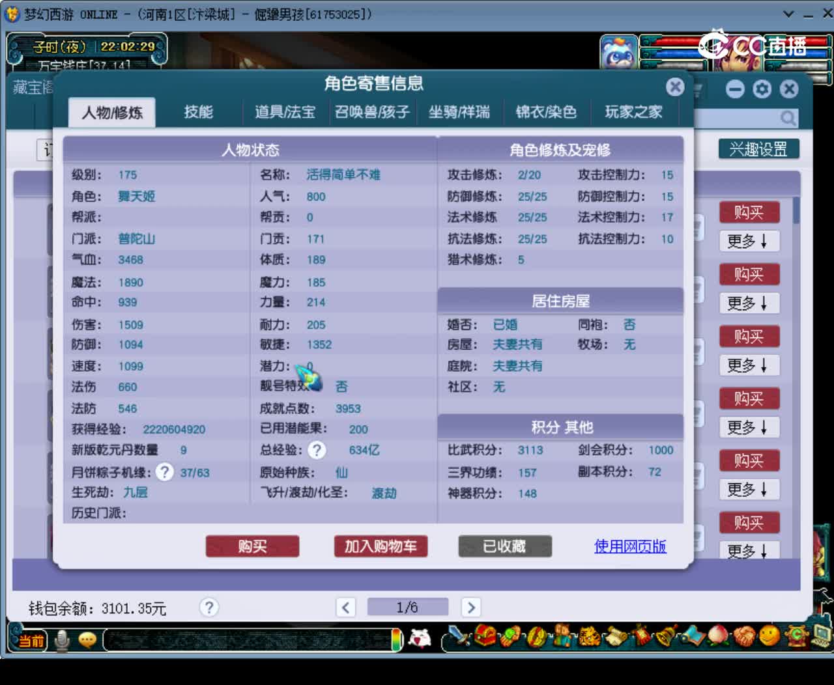Click the panda pet avatar portrait
Screen dimensions: 834x685
618,51
